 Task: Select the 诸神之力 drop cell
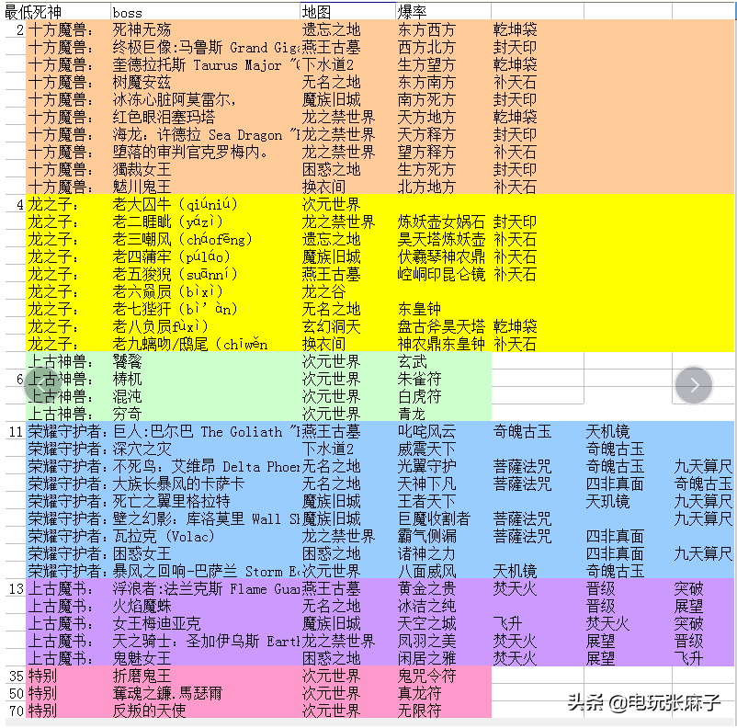tap(426, 553)
